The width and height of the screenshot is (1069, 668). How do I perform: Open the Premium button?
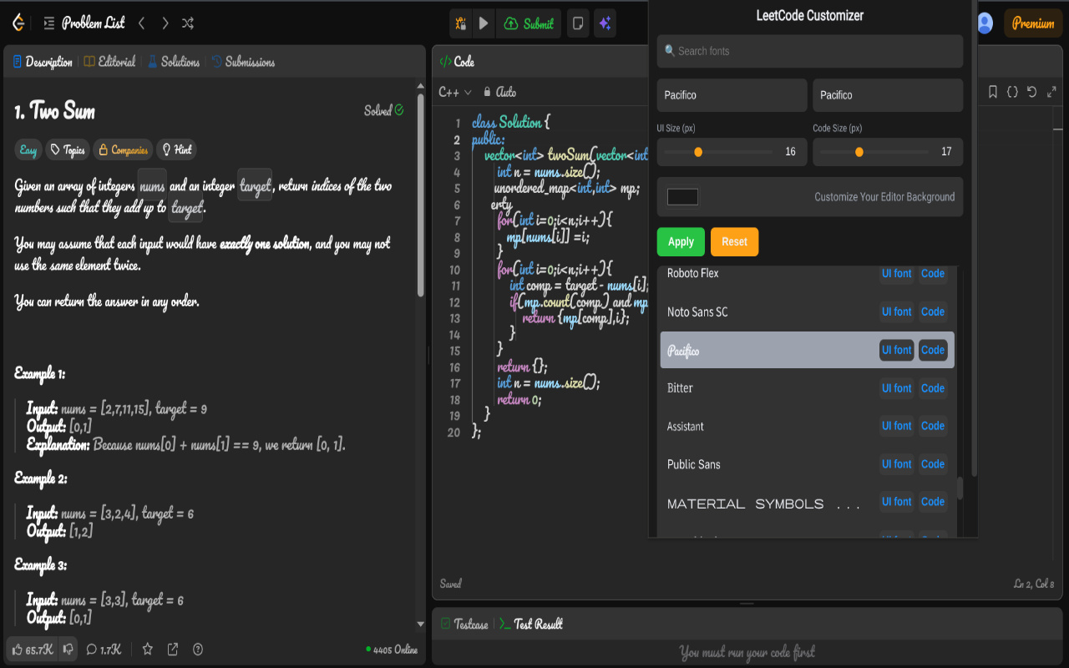(1033, 23)
